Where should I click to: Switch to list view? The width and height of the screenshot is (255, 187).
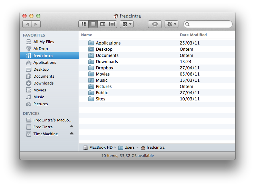(x=93, y=24)
